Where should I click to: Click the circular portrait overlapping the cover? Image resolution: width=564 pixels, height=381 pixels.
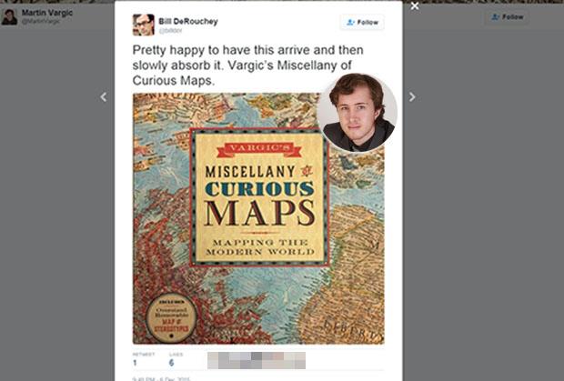pos(358,113)
